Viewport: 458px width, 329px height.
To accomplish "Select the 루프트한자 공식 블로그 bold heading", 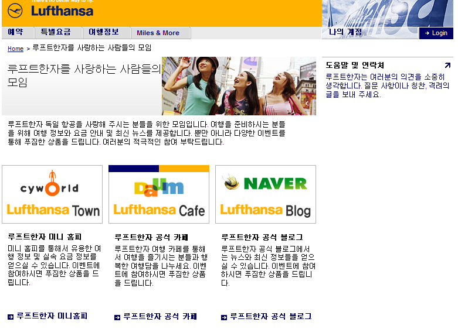I will click(x=262, y=237).
